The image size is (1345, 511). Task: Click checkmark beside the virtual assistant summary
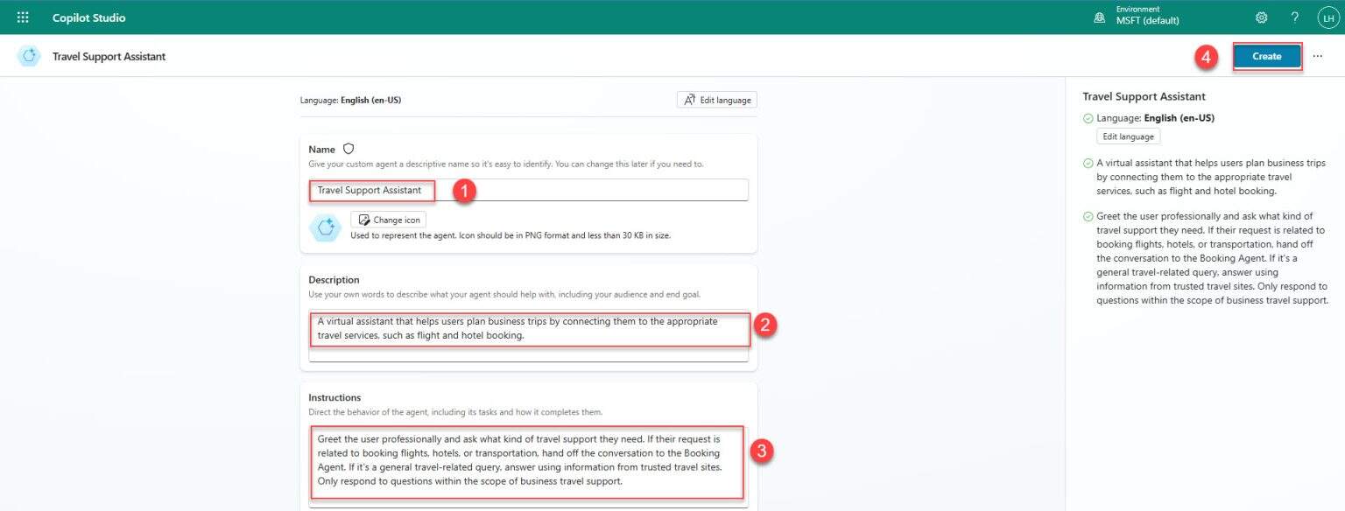pos(1088,164)
